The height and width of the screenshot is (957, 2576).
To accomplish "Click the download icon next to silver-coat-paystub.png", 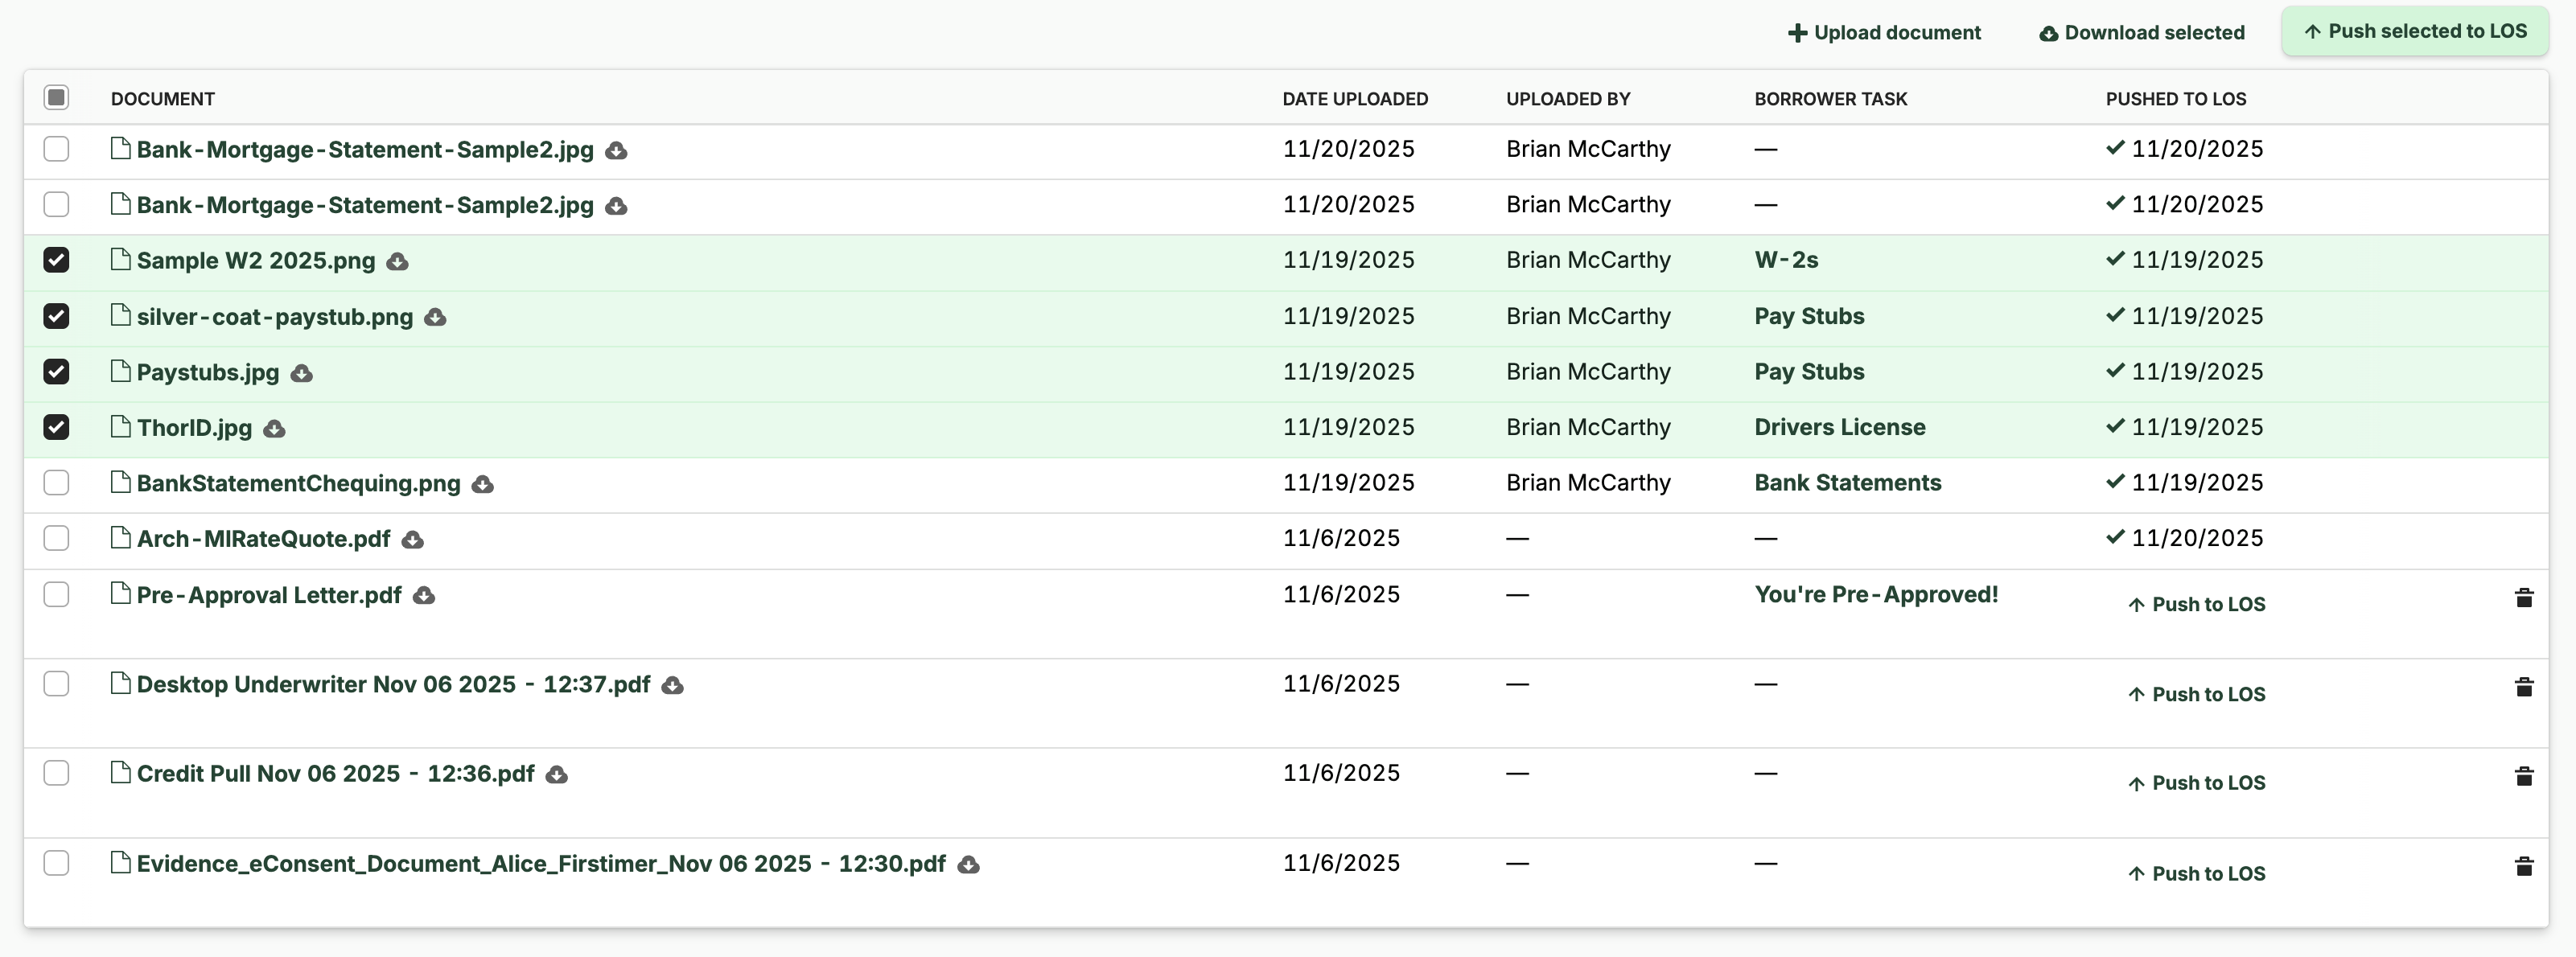I will (435, 318).
